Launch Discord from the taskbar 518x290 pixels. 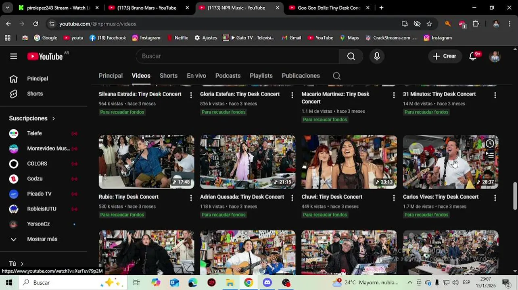[267, 282]
